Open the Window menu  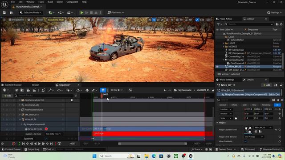(x=30, y=2)
